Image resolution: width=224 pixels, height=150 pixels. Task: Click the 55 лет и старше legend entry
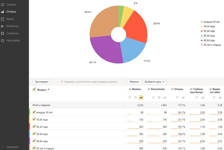click(211, 45)
